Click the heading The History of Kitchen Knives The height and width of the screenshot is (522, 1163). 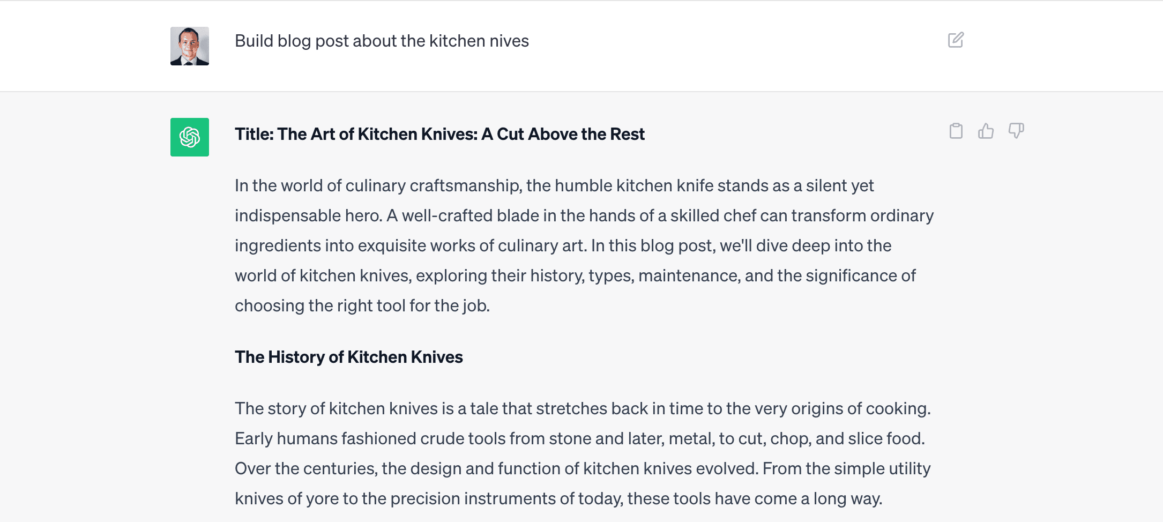[x=349, y=357]
